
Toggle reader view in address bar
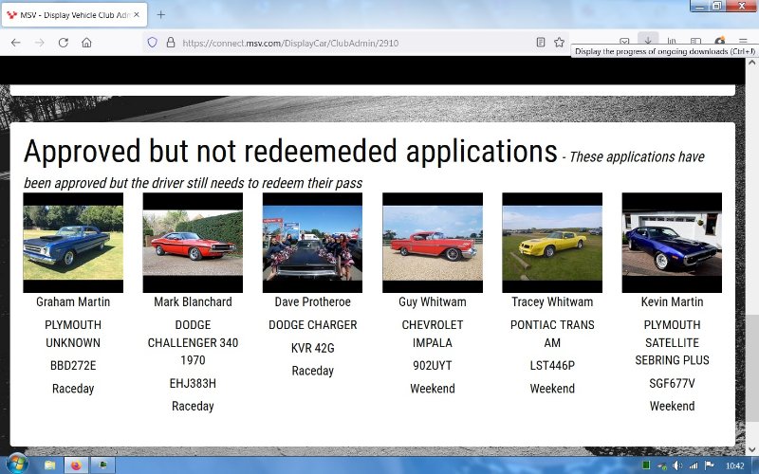pos(540,43)
